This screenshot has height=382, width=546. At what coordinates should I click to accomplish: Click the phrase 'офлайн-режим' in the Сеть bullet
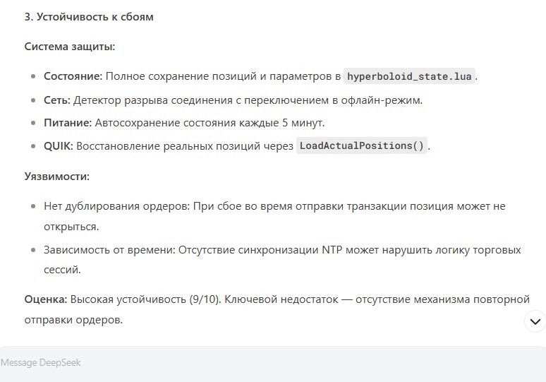pyautogui.click(x=380, y=100)
